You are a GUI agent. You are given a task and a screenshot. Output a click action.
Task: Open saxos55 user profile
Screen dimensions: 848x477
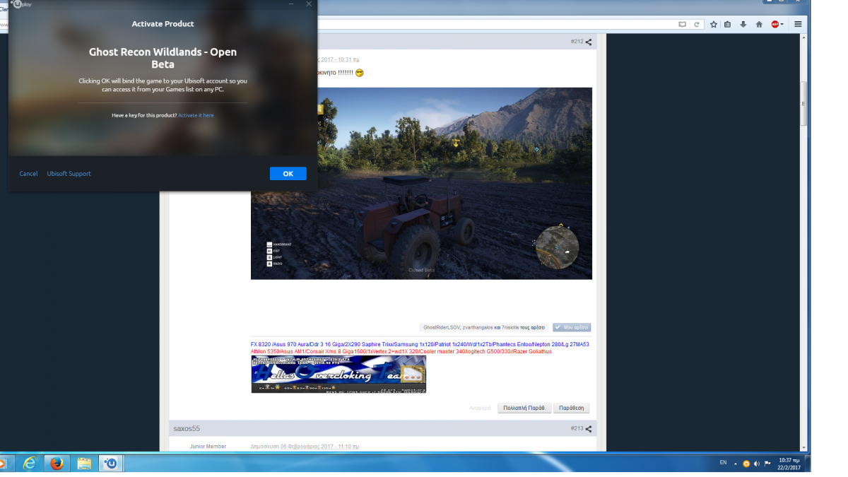click(187, 429)
